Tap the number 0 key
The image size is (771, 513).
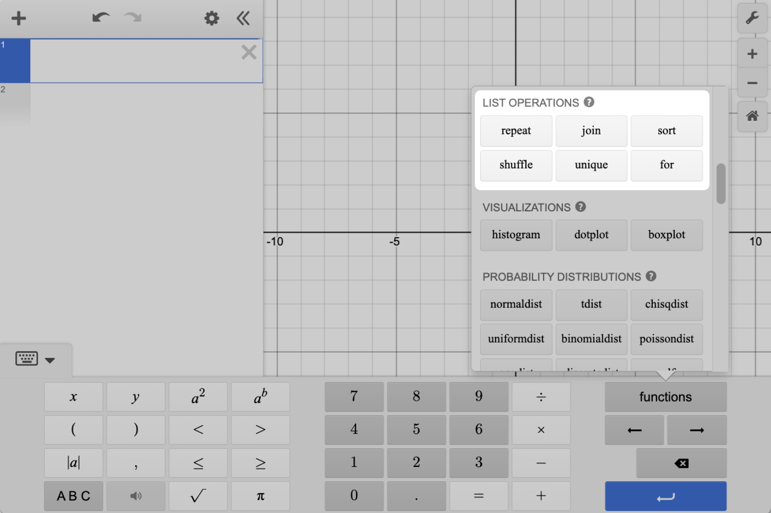tap(354, 496)
